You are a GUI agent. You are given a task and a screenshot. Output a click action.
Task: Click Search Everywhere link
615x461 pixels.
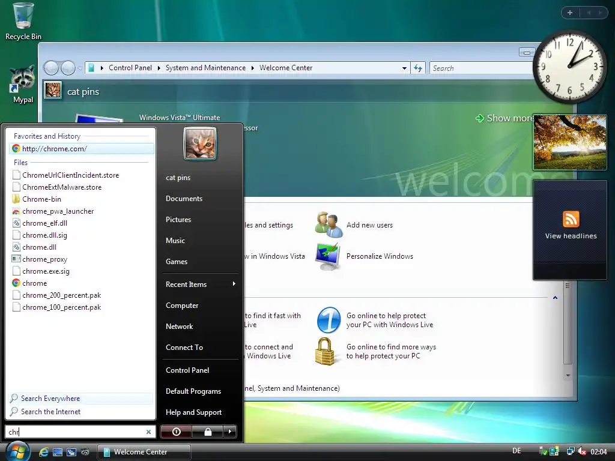point(80,399)
